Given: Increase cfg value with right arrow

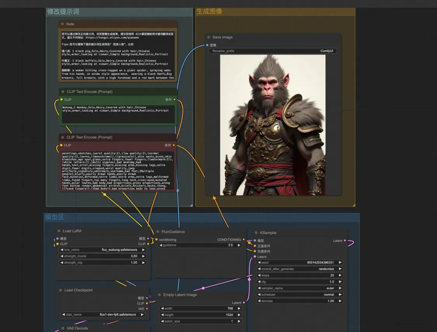Looking at the screenshot, I should click(x=340, y=281).
